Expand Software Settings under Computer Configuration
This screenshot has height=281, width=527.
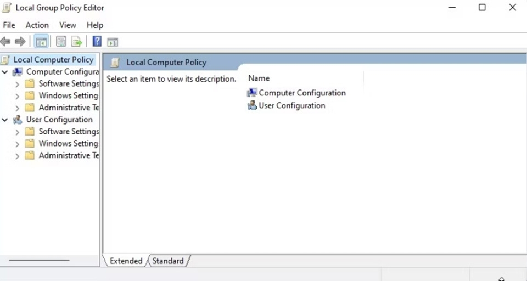coord(17,85)
